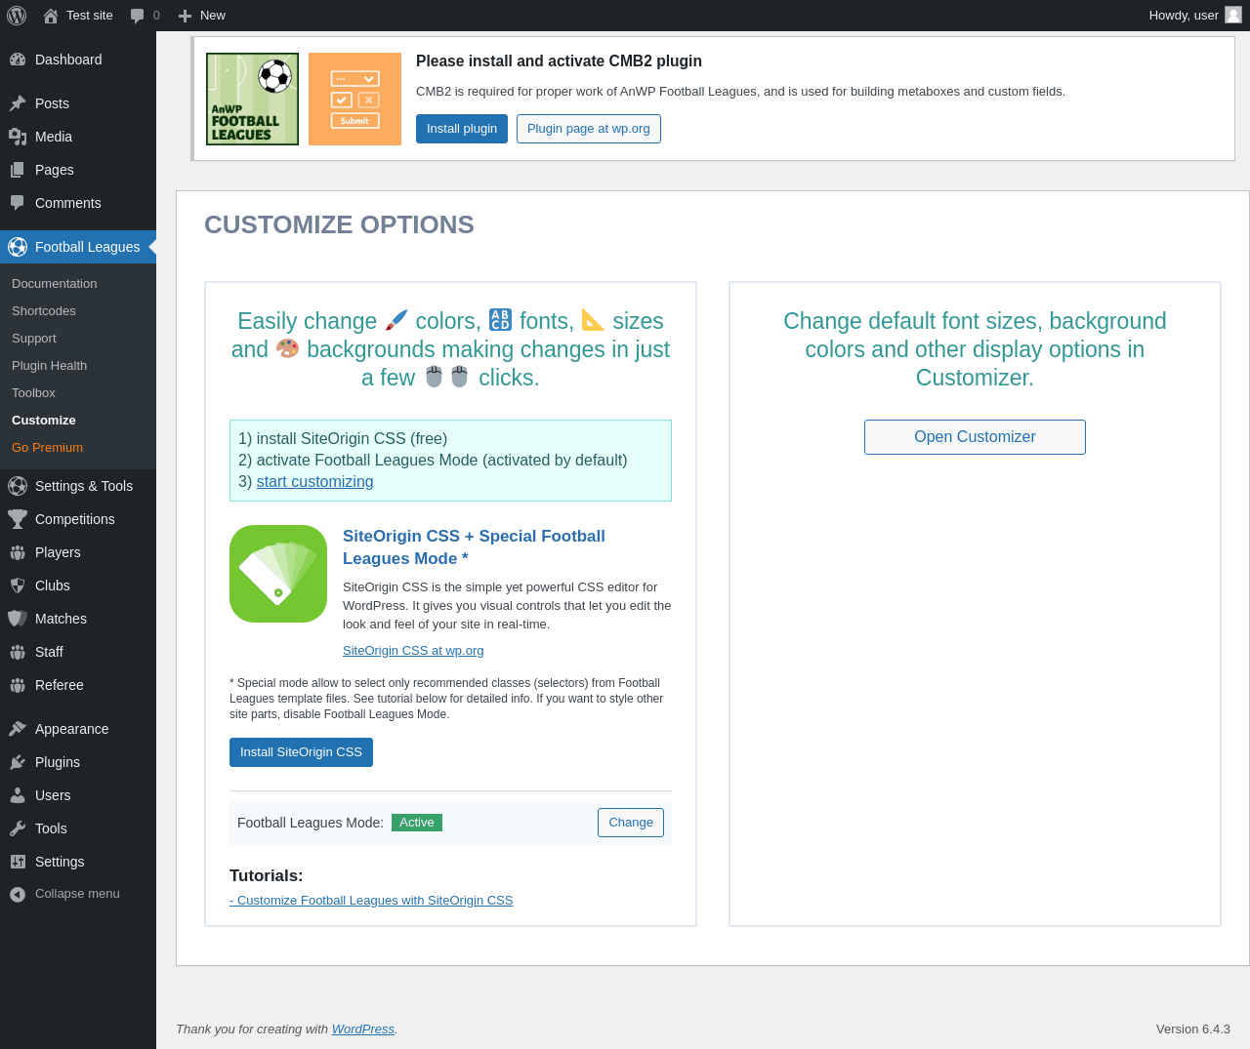Click the orange CMB2 plugin thumbnail
Image resolution: width=1250 pixels, height=1049 pixels.
[x=354, y=100]
